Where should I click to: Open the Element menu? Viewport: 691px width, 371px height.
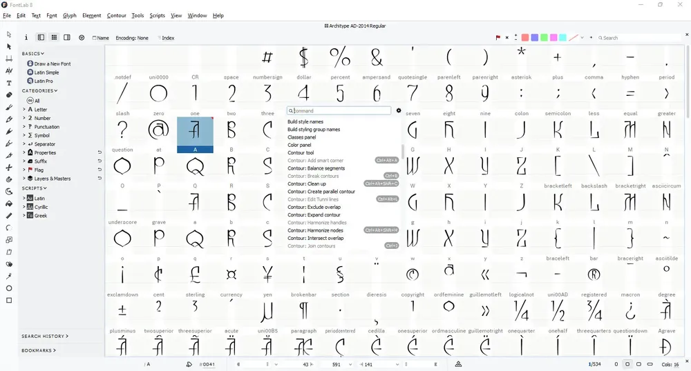92,15
